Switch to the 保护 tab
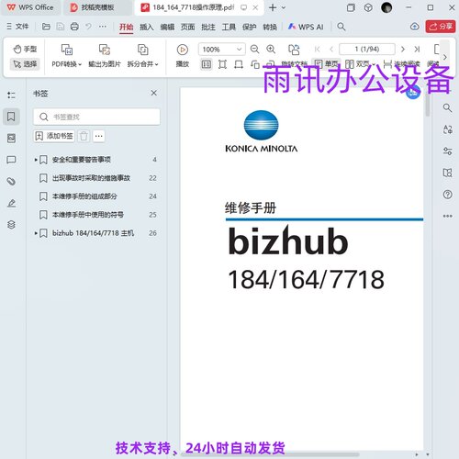Viewport: 459px width, 459px height. (249, 27)
